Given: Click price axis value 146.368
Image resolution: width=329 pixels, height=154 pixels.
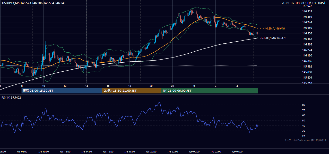Looking at the screenshot, I should (307, 44).
